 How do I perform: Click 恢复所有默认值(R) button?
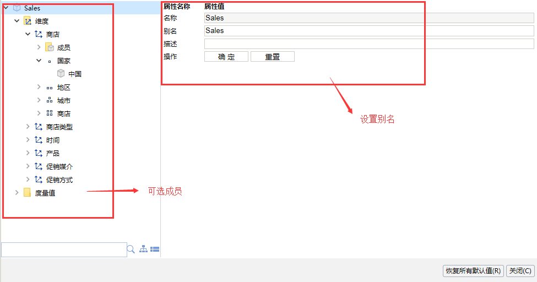[473, 270]
